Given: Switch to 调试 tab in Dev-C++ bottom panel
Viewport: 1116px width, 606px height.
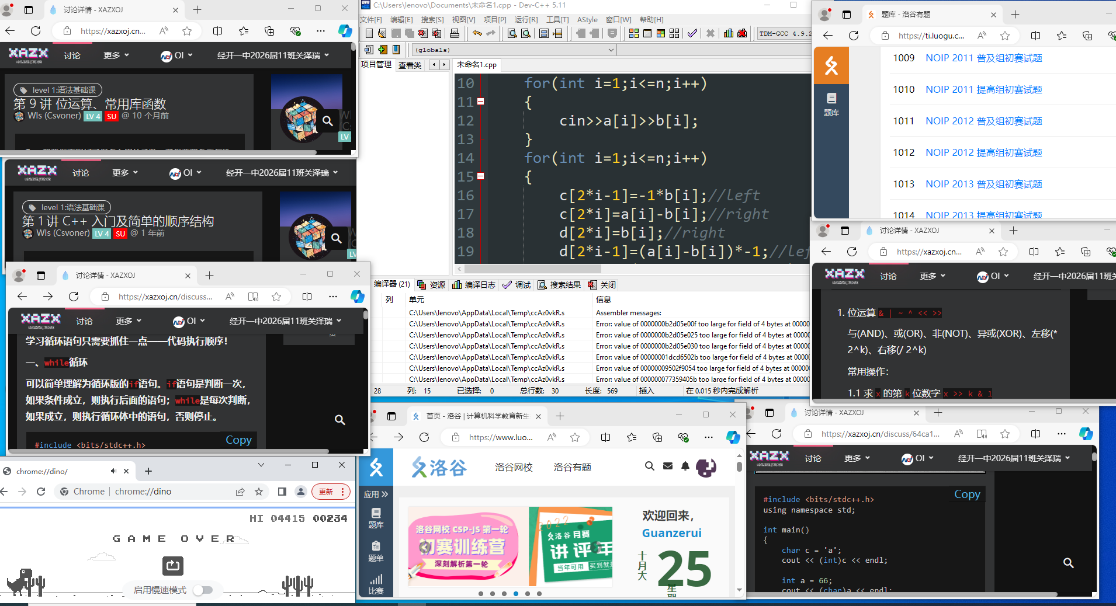Looking at the screenshot, I should click(x=517, y=285).
